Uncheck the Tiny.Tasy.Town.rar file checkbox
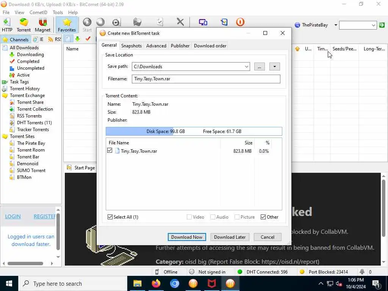Image resolution: width=388 pixels, height=291 pixels. pyautogui.click(x=110, y=150)
